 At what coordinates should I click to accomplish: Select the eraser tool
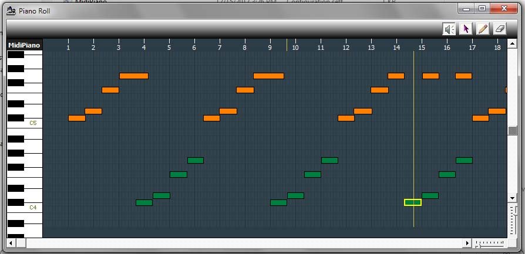tap(499, 29)
